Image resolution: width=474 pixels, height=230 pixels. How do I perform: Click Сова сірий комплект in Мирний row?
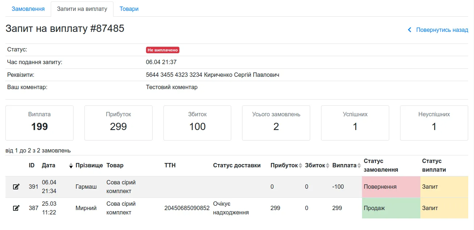click(x=121, y=208)
